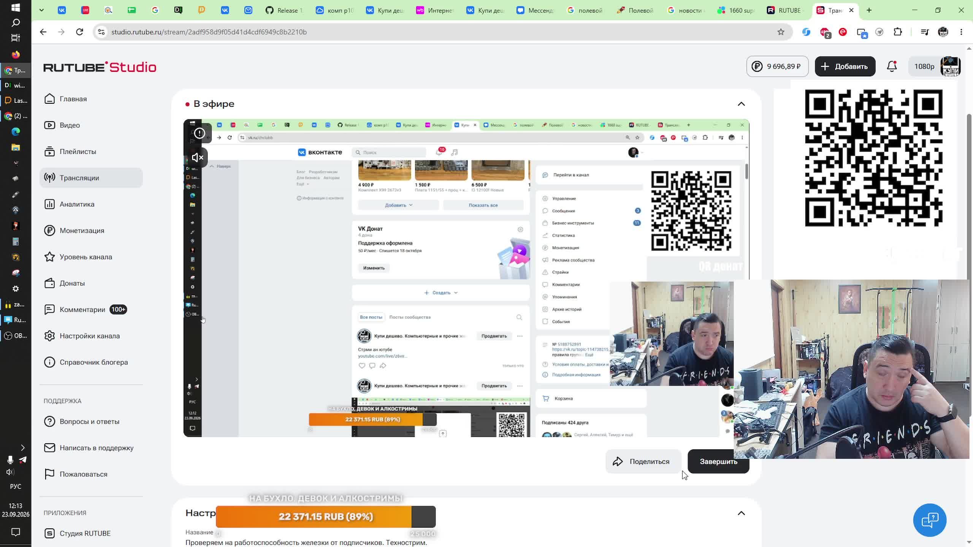Click the stream title text under Название

point(306,542)
